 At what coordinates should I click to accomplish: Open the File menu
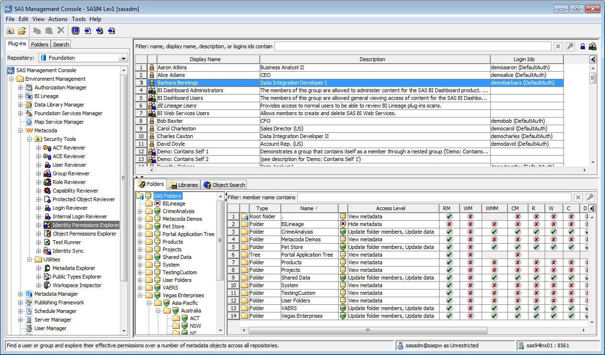(10, 19)
